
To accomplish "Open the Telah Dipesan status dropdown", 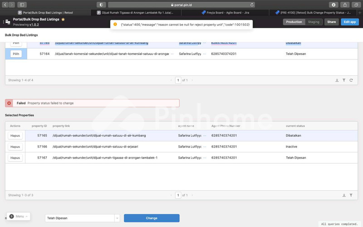I will 117,218.
